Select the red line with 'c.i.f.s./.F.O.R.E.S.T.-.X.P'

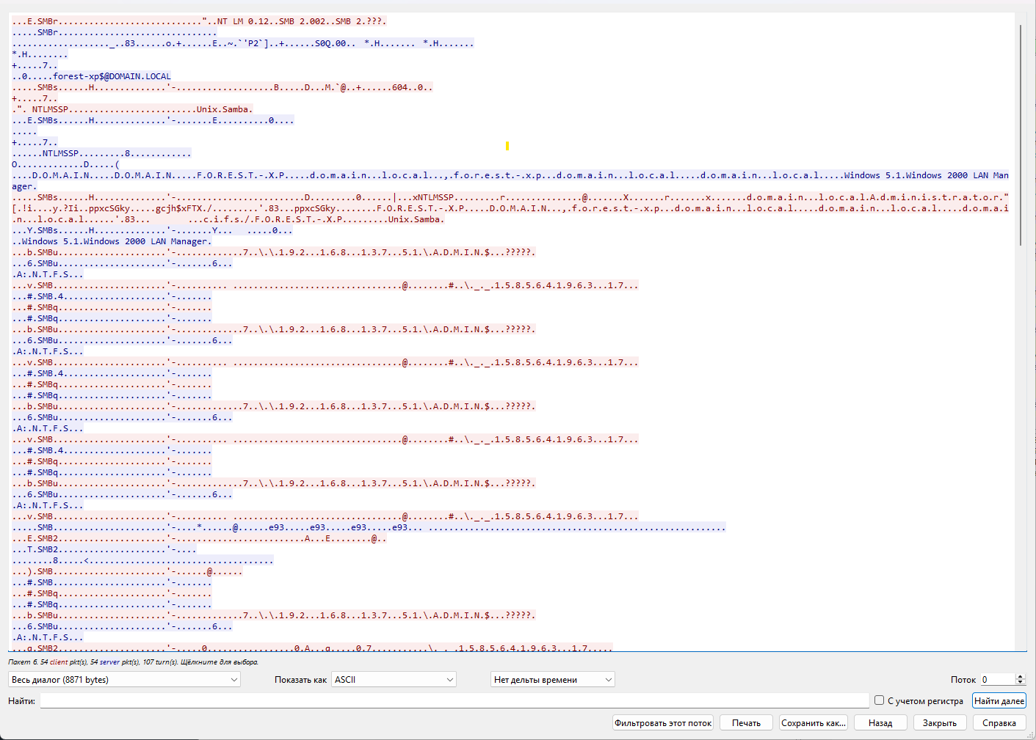[228, 219]
